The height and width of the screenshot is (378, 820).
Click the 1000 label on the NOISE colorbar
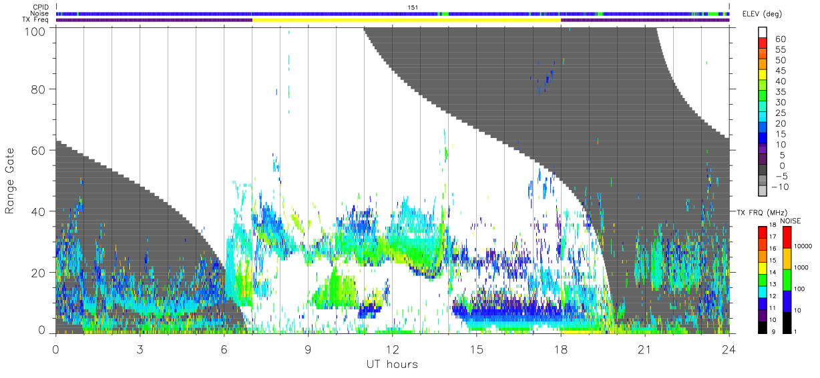coord(801,267)
